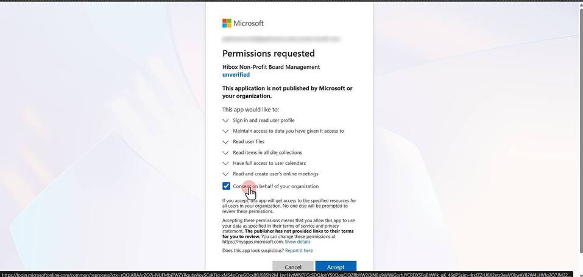Click the Microsoft logo icon
The image size is (583, 277).
click(227, 23)
